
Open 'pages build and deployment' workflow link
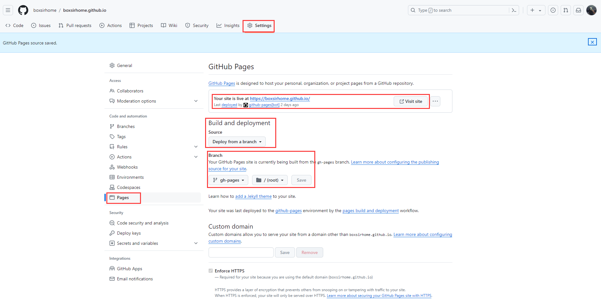371,211
